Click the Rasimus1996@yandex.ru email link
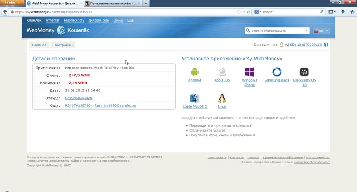The image size is (357, 192). pyautogui.click(x=115, y=105)
